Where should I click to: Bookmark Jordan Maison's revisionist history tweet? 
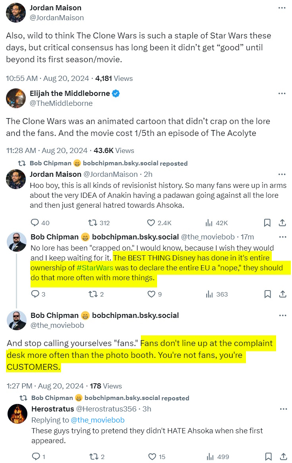pos(267,223)
